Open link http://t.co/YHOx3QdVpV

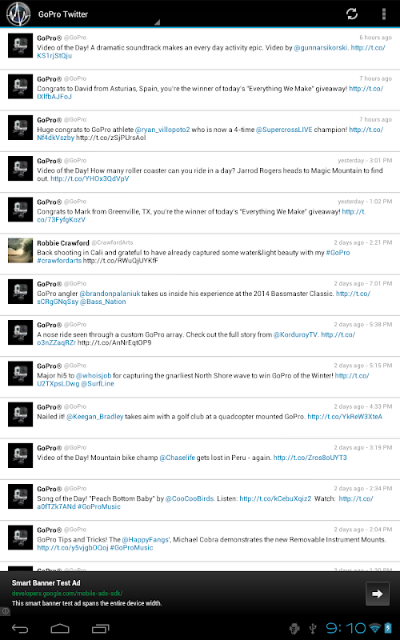(x=90, y=178)
